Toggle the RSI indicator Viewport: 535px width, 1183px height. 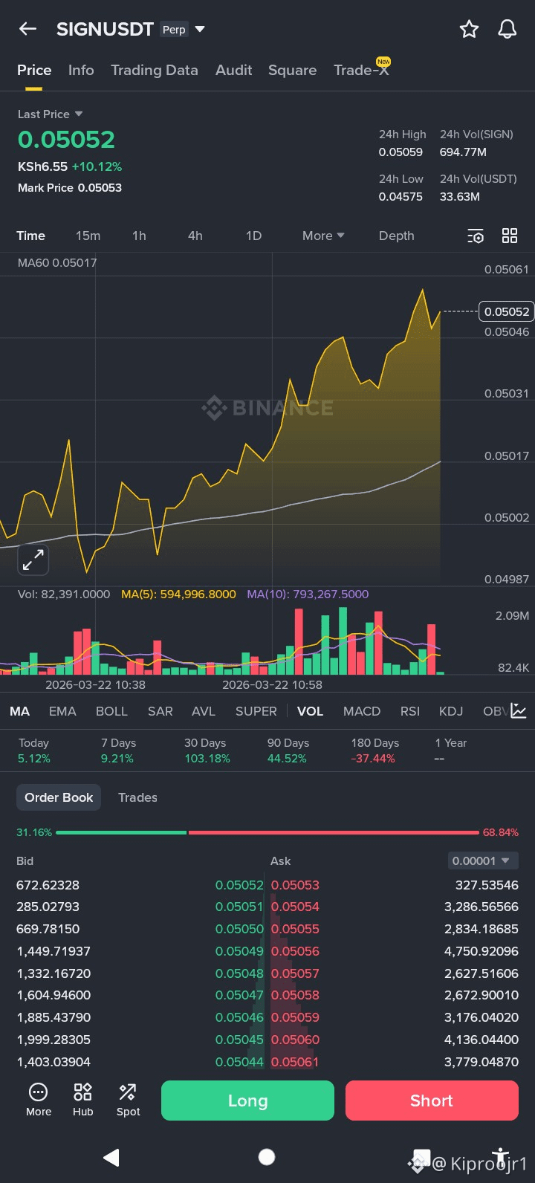[410, 711]
